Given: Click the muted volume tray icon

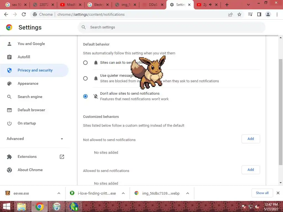Looking at the screenshot, I should pos(257,206).
